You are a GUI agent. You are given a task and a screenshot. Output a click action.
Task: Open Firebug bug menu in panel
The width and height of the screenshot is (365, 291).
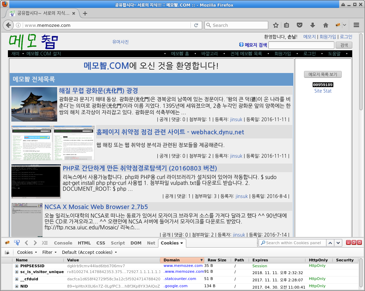tap(7, 243)
